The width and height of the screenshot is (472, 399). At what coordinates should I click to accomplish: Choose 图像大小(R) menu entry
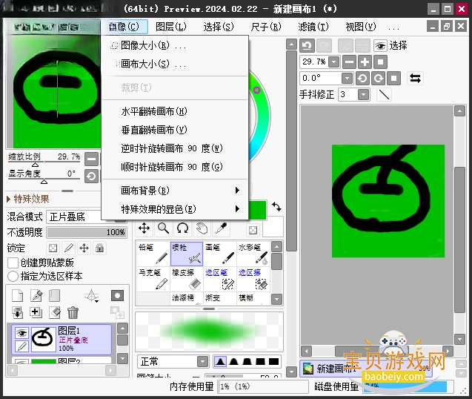pos(175,45)
